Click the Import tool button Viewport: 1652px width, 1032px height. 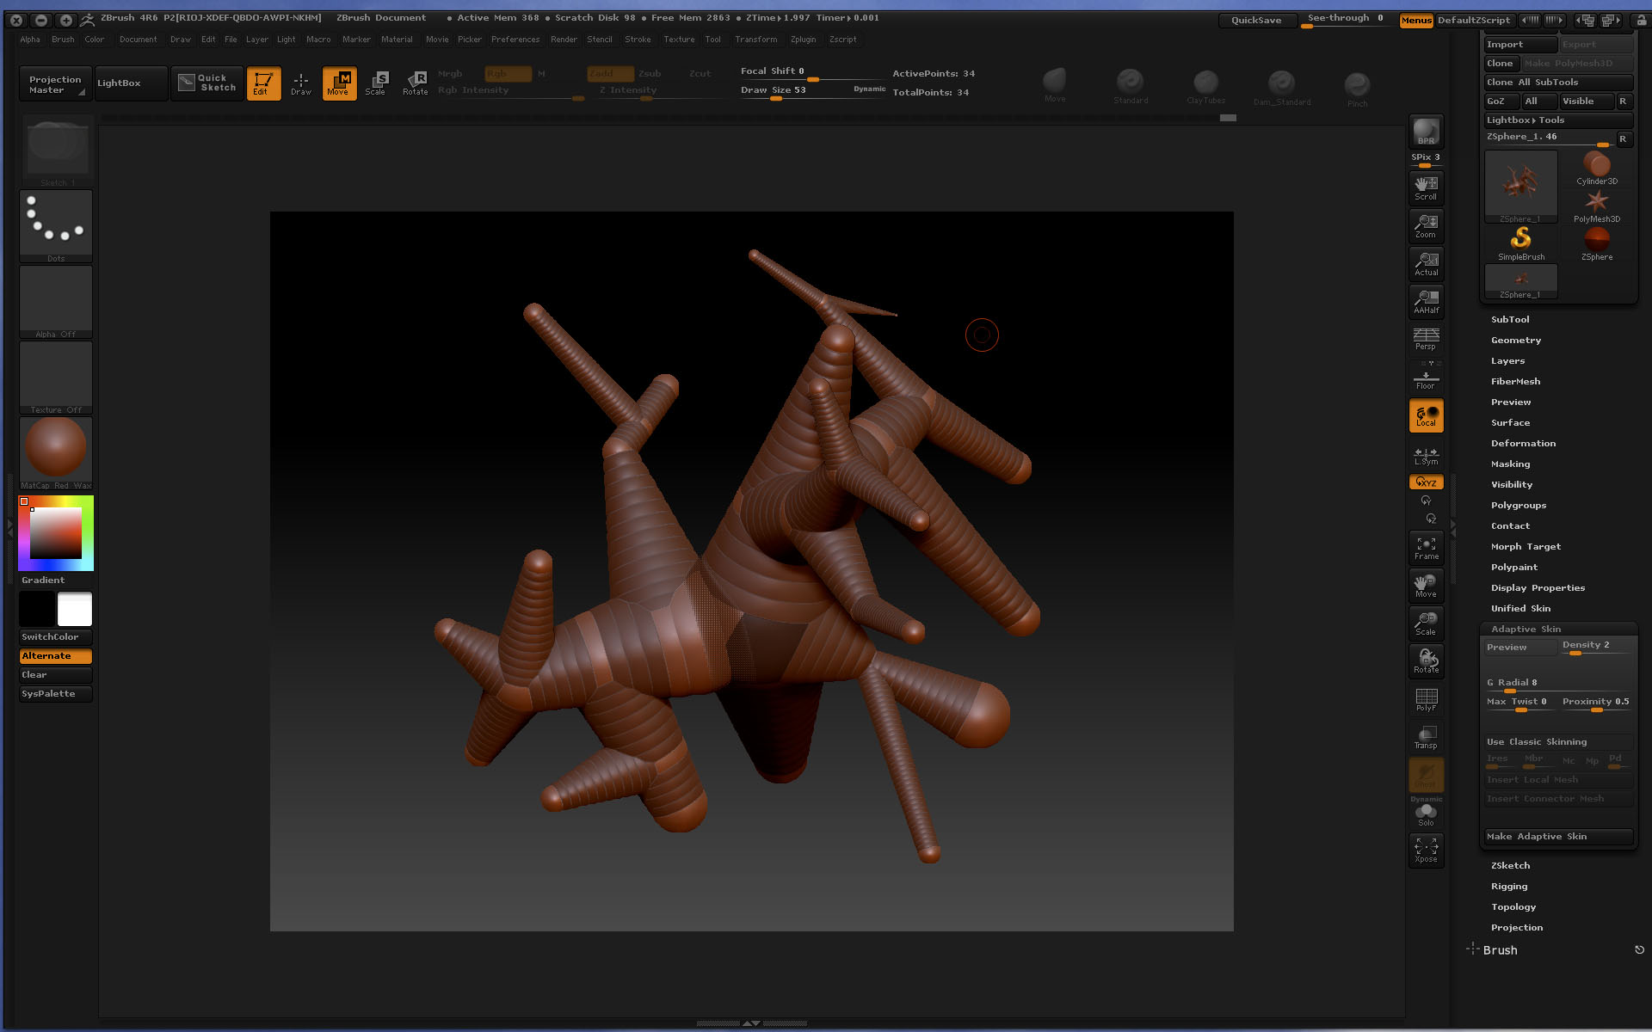(x=1520, y=44)
